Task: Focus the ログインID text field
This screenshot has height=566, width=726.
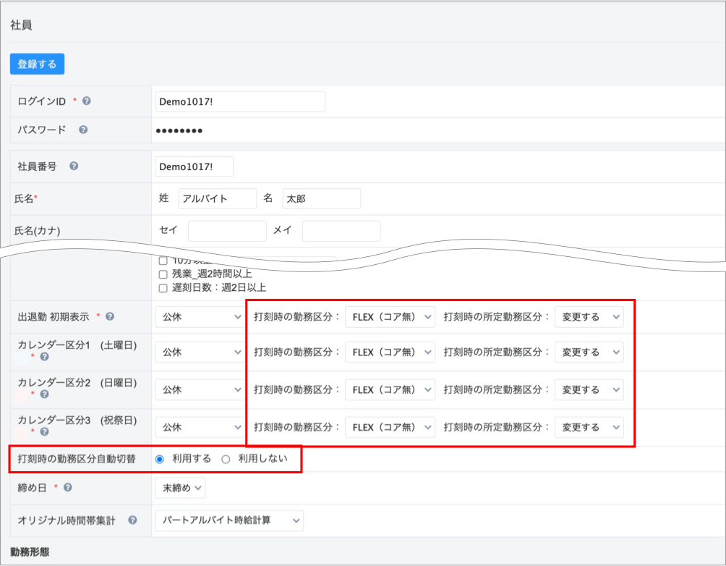Action: pos(239,102)
